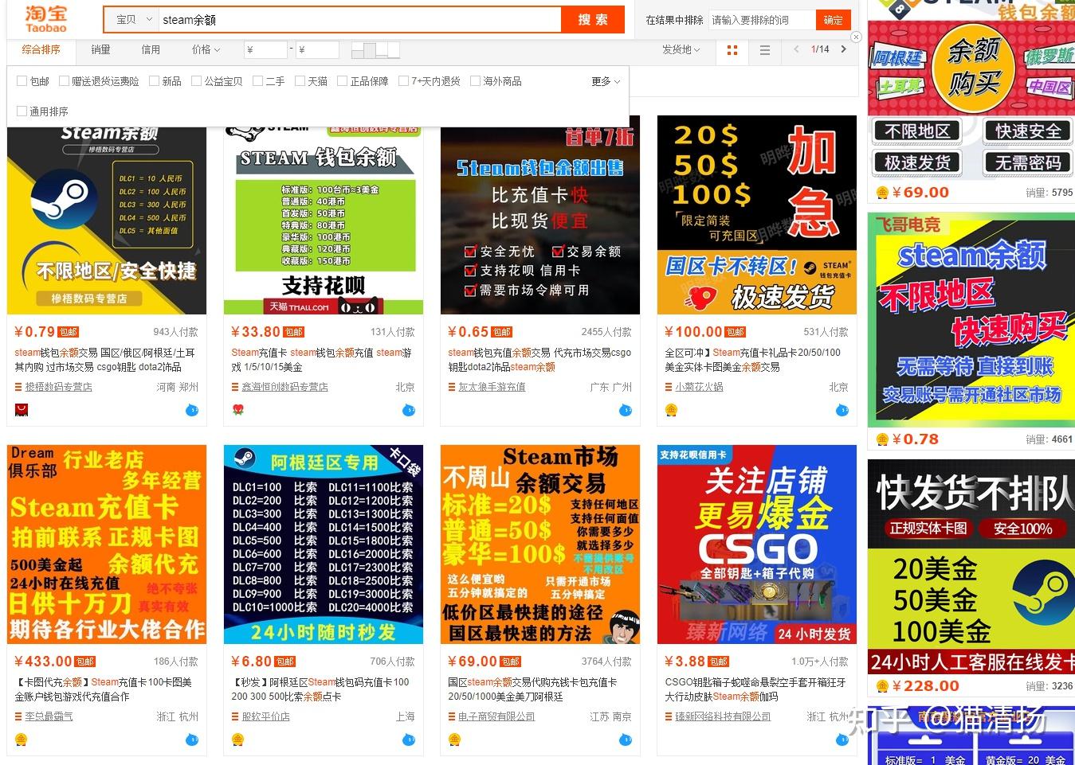Click the Wangwang chat icon for 鑫海恒创数码专营店

pos(409,411)
